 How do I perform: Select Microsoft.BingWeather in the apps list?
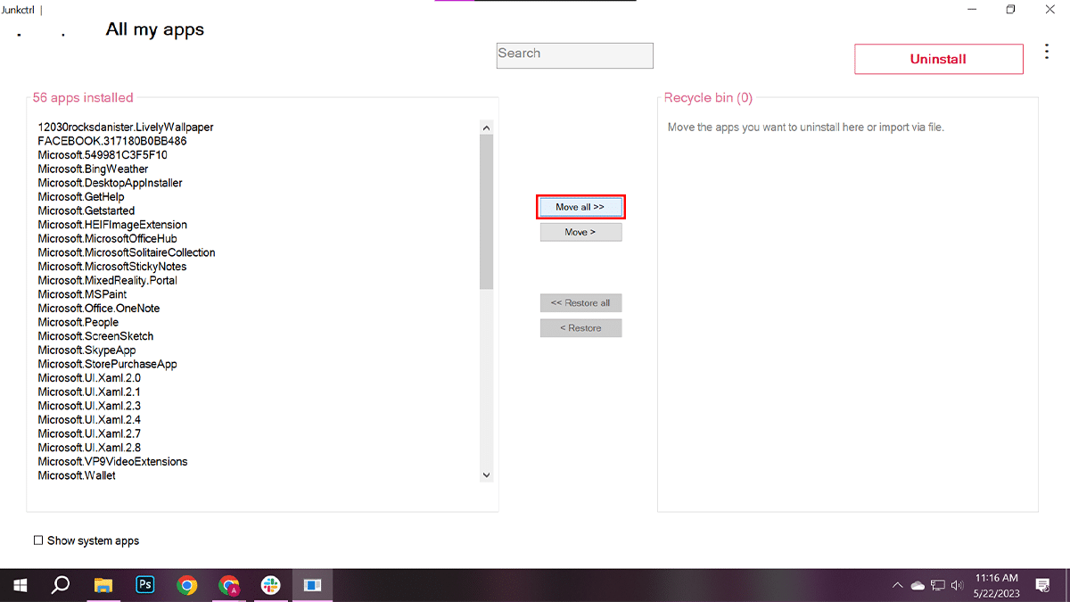(93, 169)
